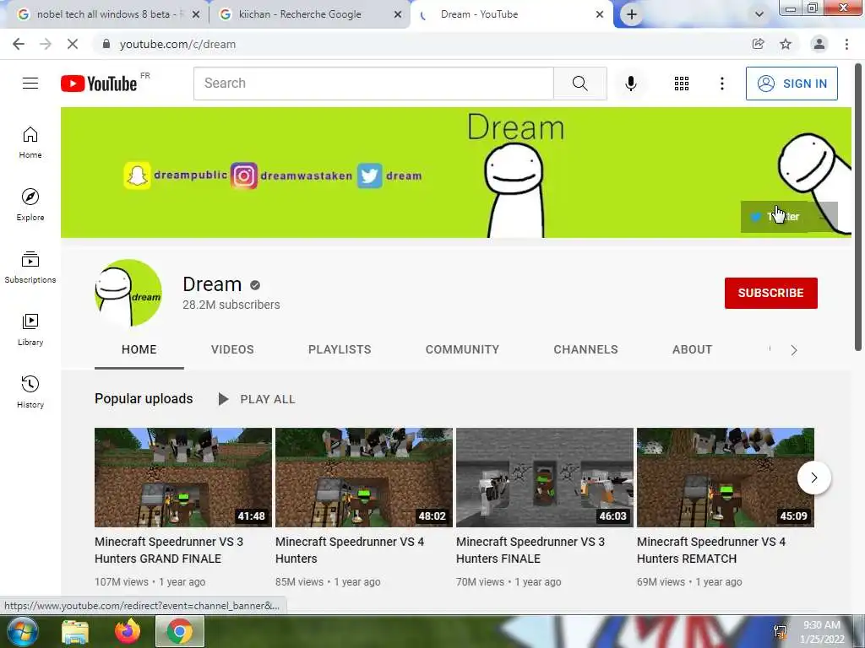Switch to the COMMUNITY tab

point(462,349)
